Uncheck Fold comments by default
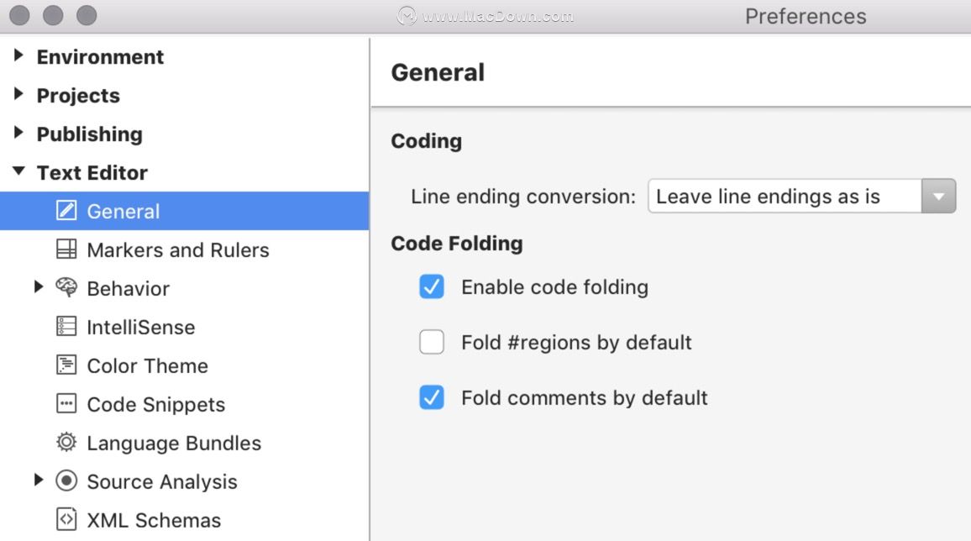Viewport: 971px width, 541px height. [432, 397]
